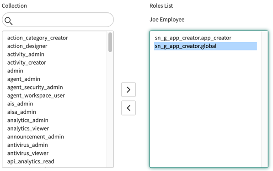
Task: Click the Collection list scrollbar thumb
Action: tap(110, 42)
